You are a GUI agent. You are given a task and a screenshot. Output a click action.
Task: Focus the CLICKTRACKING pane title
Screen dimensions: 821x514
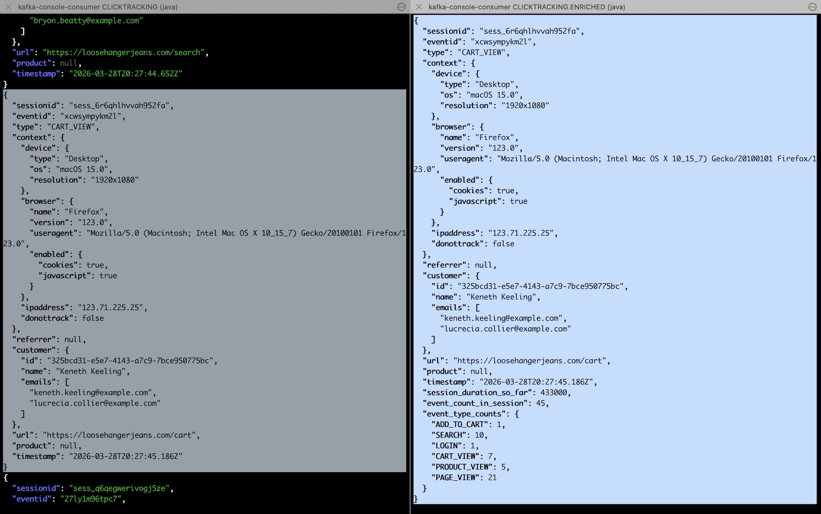98,7
